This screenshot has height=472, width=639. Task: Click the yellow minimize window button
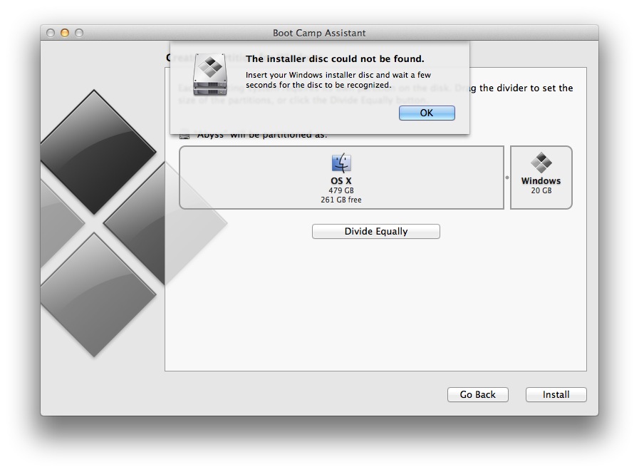point(64,33)
